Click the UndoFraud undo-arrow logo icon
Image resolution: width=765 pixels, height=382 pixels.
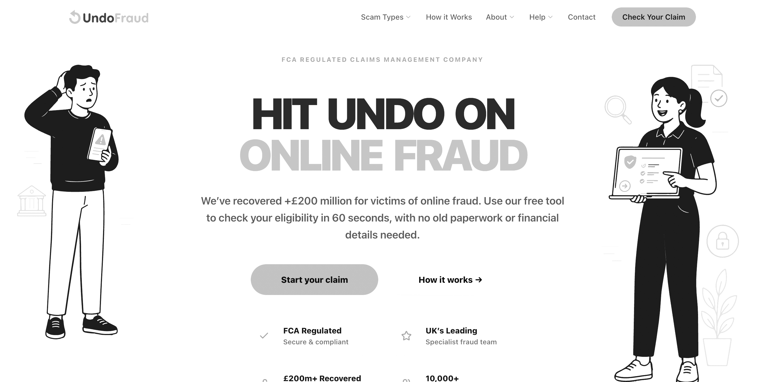tap(75, 17)
